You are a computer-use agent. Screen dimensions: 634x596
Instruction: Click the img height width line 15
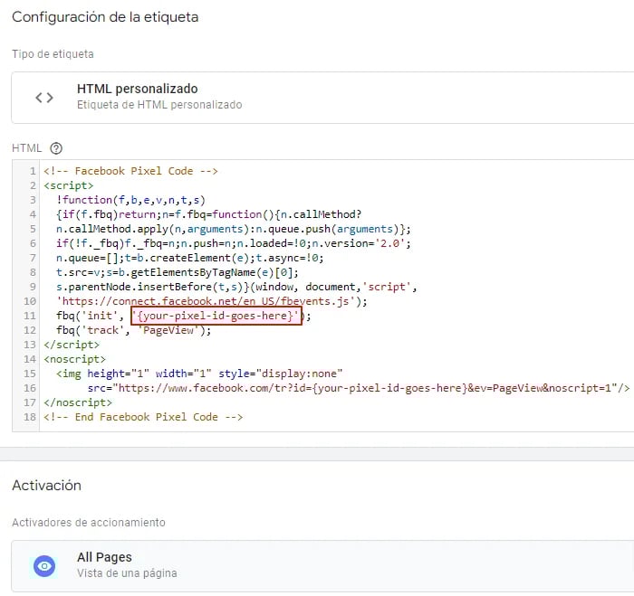coord(199,374)
